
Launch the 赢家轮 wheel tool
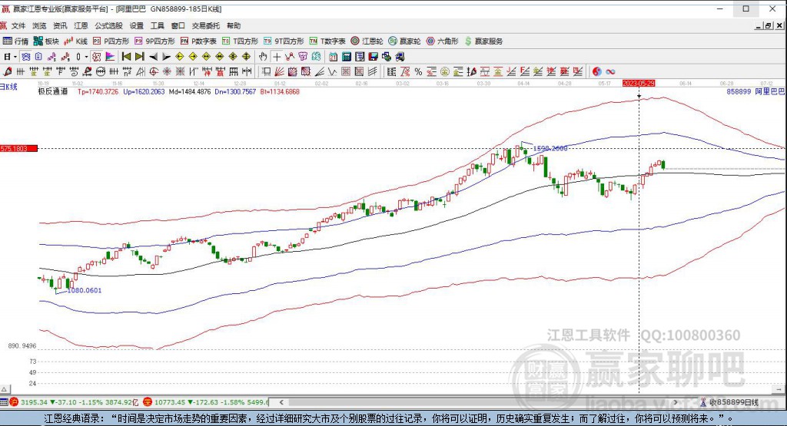(x=404, y=41)
